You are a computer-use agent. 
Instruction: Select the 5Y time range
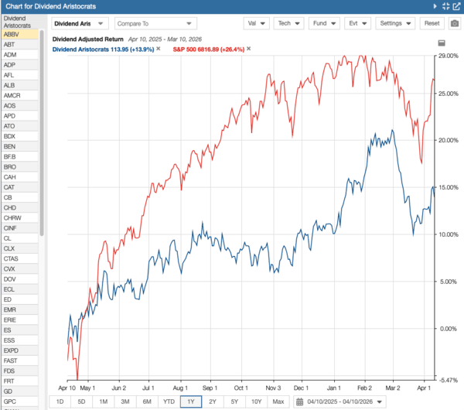tap(234, 401)
